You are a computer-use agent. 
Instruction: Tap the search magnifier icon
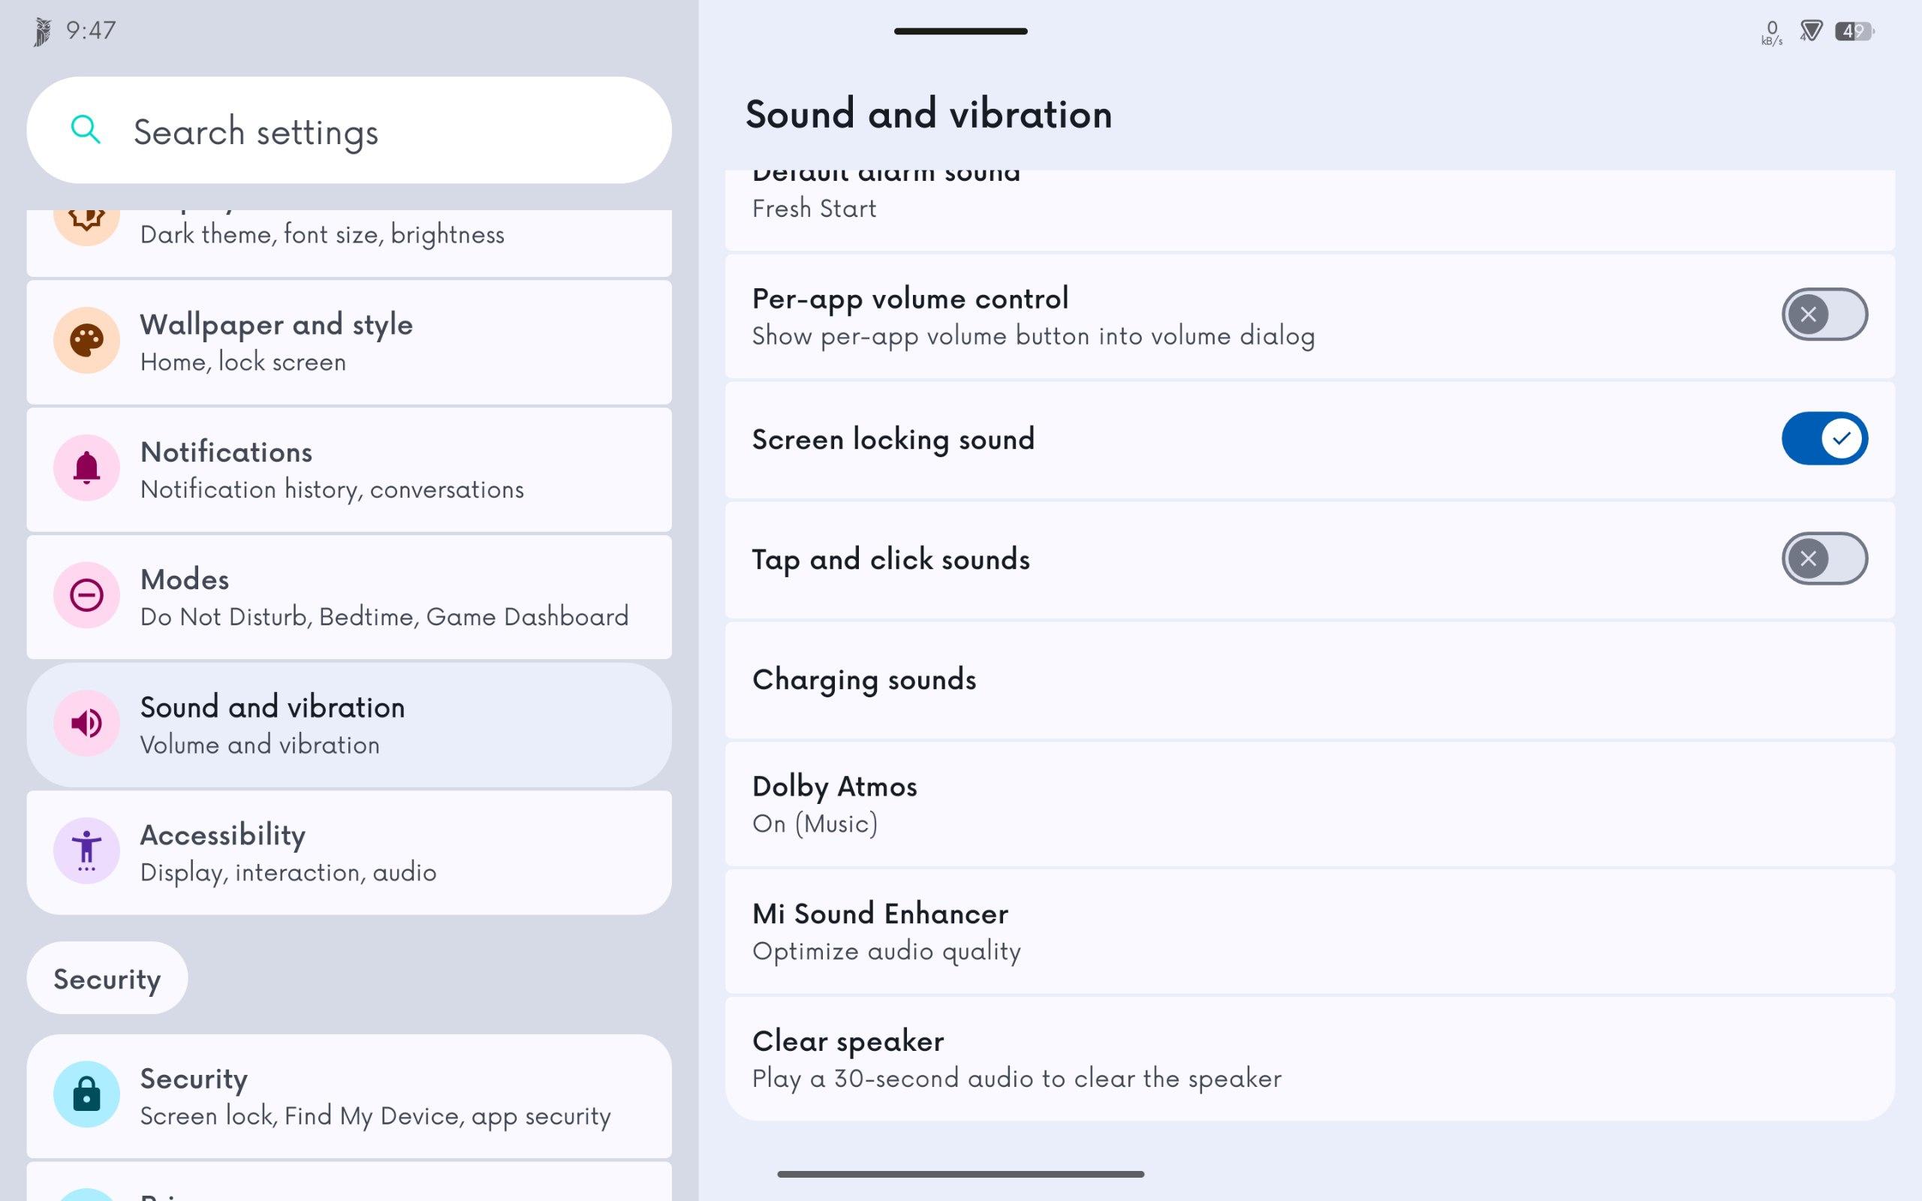pyautogui.click(x=86, y=128)
